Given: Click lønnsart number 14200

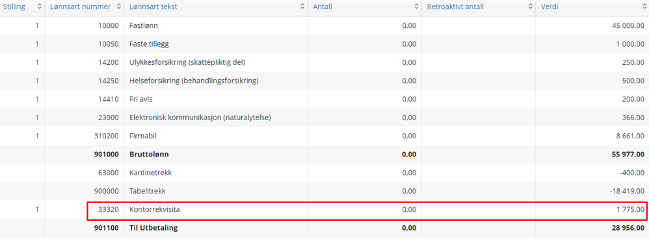Looking at the screenshot, I should pyautogui.click(x=109, y=62).
